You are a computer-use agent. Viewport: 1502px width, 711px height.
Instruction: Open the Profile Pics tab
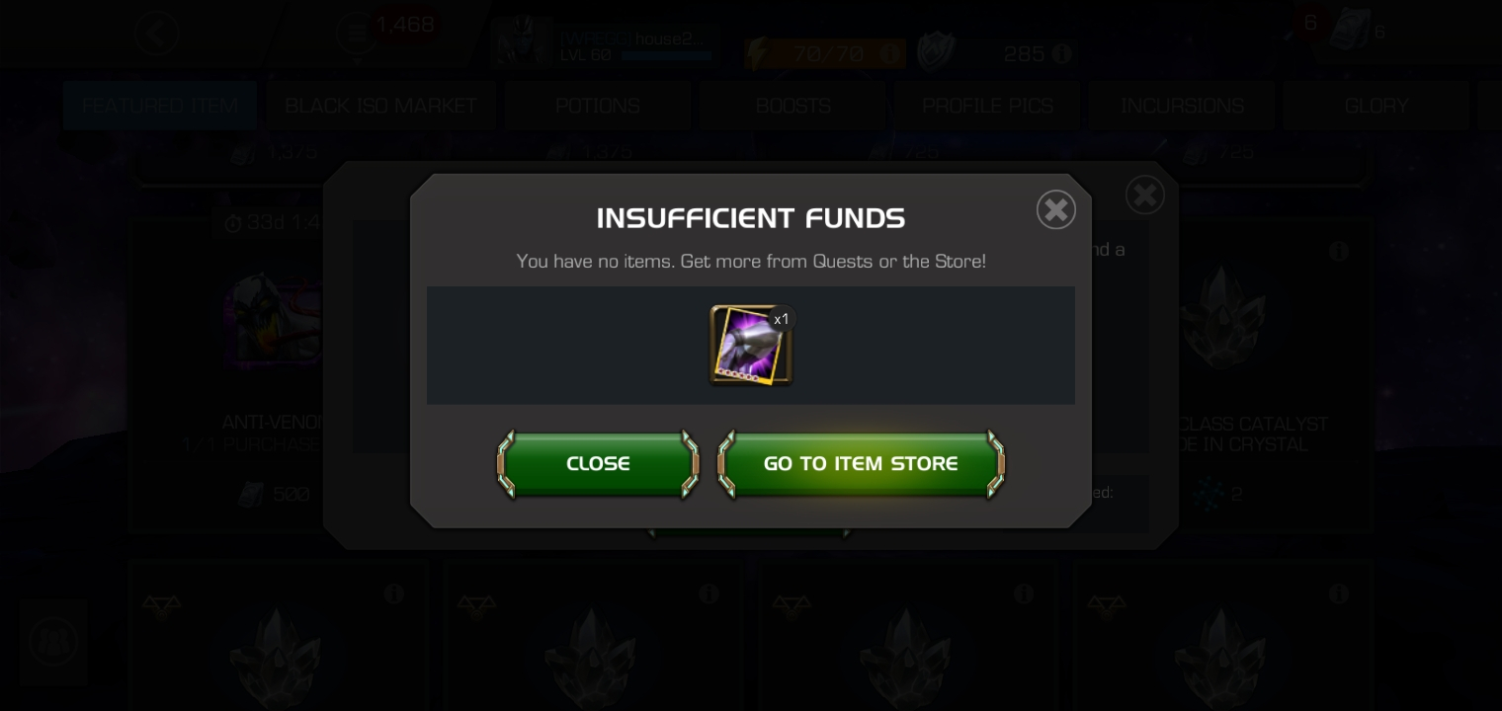click(x=987, y=106)
